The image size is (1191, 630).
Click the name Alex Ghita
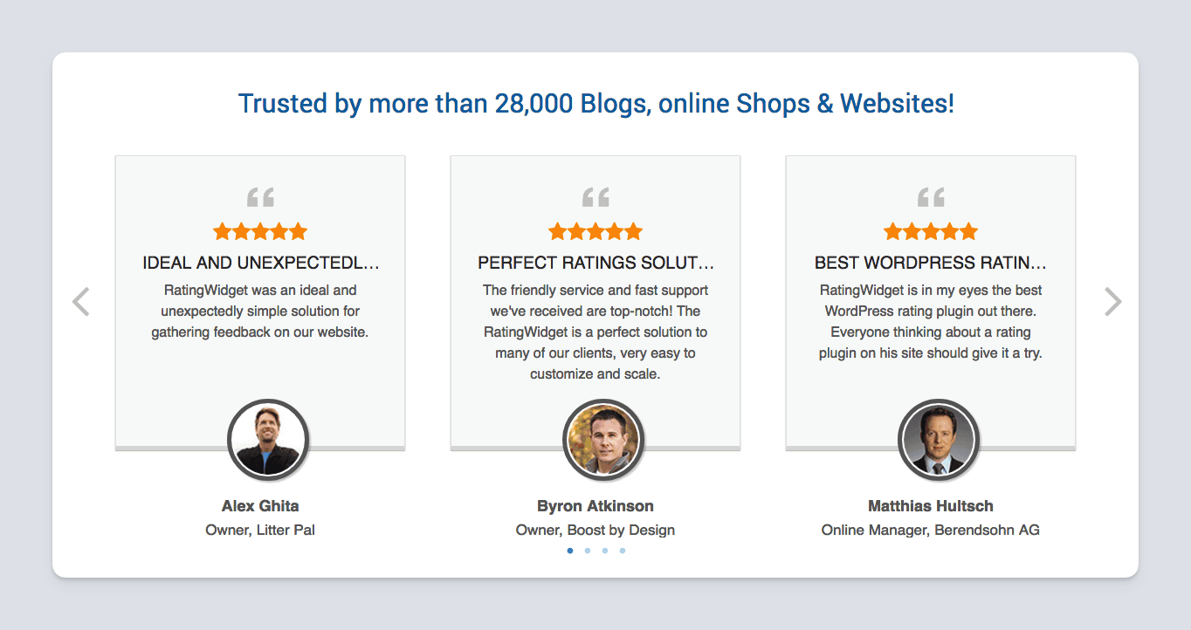click(x=260, y=506)
